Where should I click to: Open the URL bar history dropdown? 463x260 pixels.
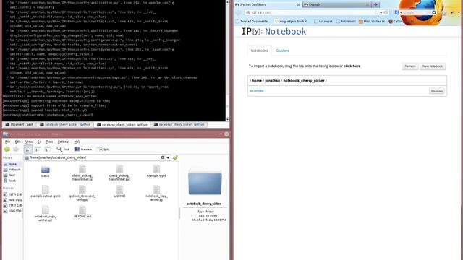tap(381, 13)
